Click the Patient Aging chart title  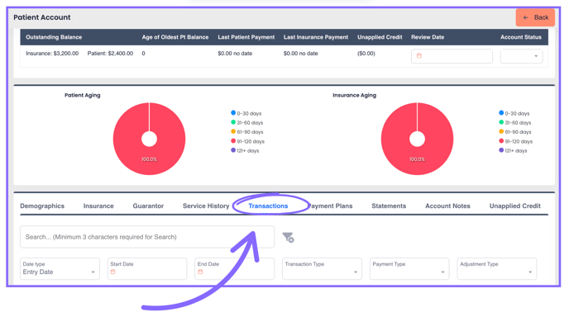tap(83, 95)
